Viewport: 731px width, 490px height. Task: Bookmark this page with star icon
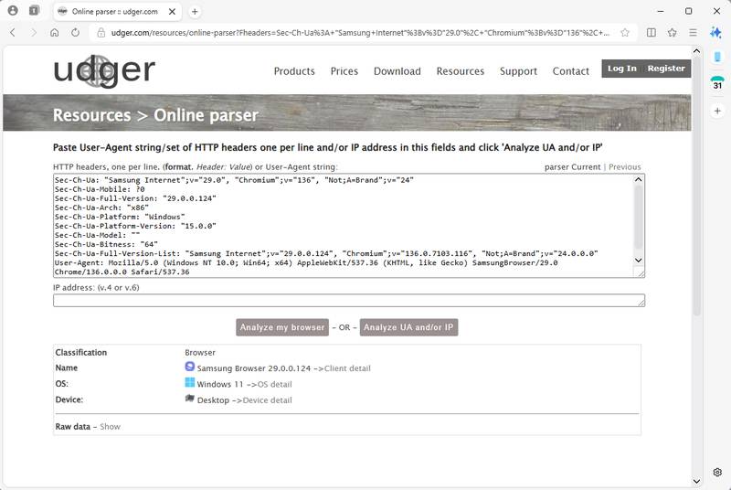click(625, 32)
